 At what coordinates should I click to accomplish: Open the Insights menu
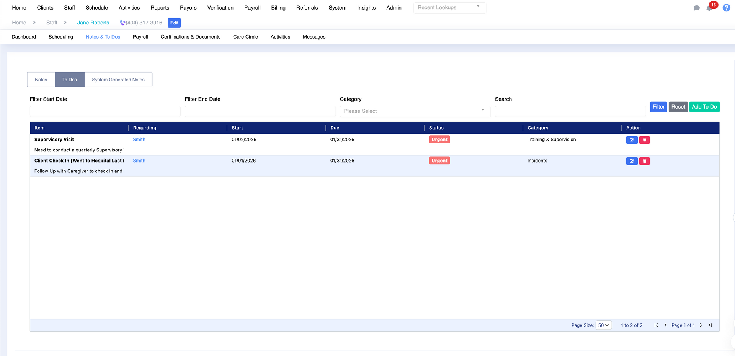point(366,8)
